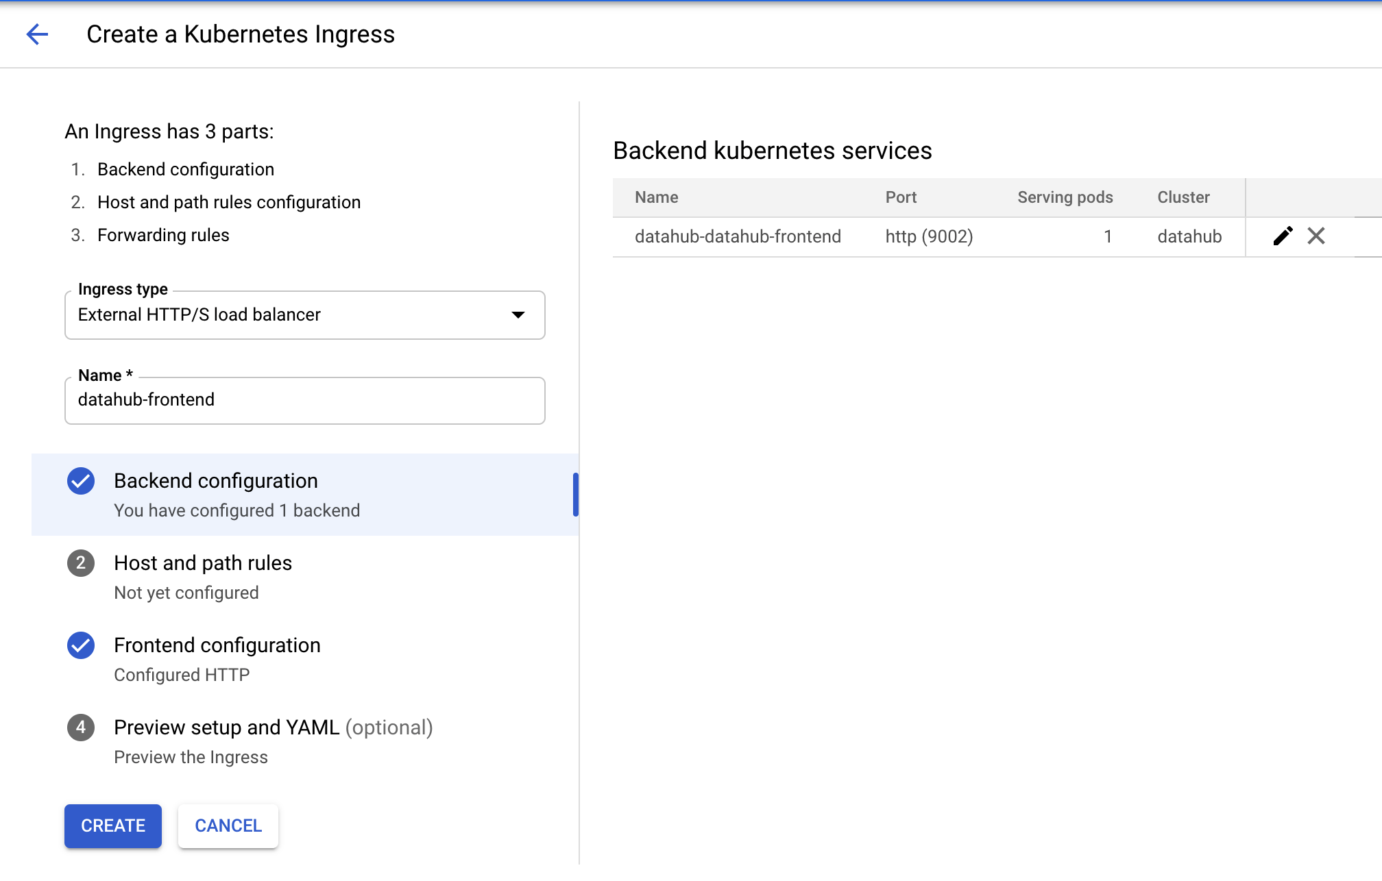Click the step 4 number icon
The height and width of the screenshot is (881, 1382).
point(81,728)
